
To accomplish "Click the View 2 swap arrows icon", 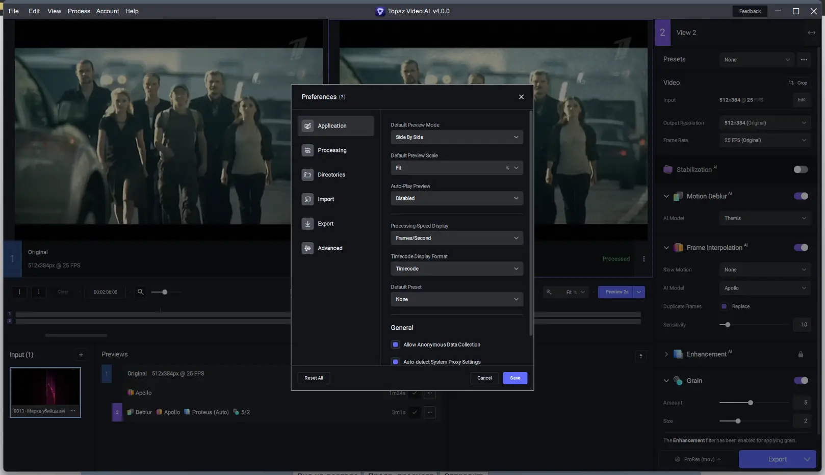I will click(x=811, y=33).
